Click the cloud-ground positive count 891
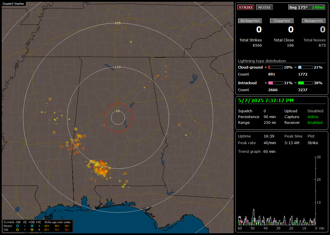 [x=271, y=74]
